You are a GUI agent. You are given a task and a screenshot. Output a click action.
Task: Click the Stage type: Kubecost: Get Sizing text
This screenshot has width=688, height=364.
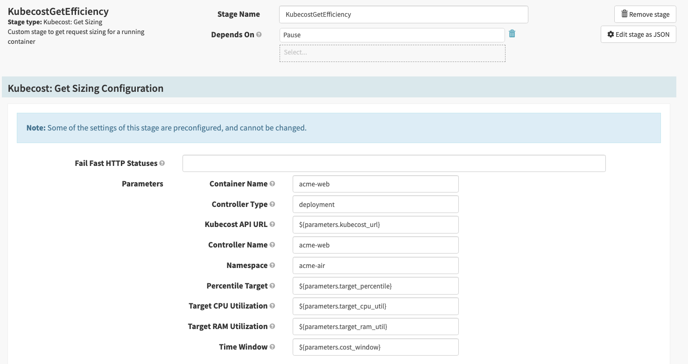pos(55,22)
